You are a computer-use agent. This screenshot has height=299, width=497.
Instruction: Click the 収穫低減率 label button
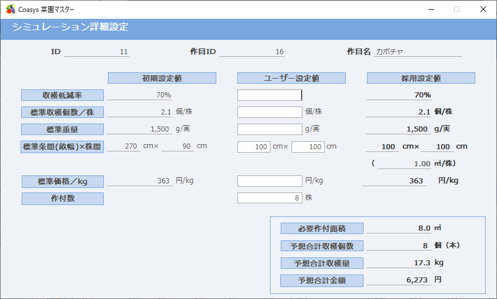[62, 95]
